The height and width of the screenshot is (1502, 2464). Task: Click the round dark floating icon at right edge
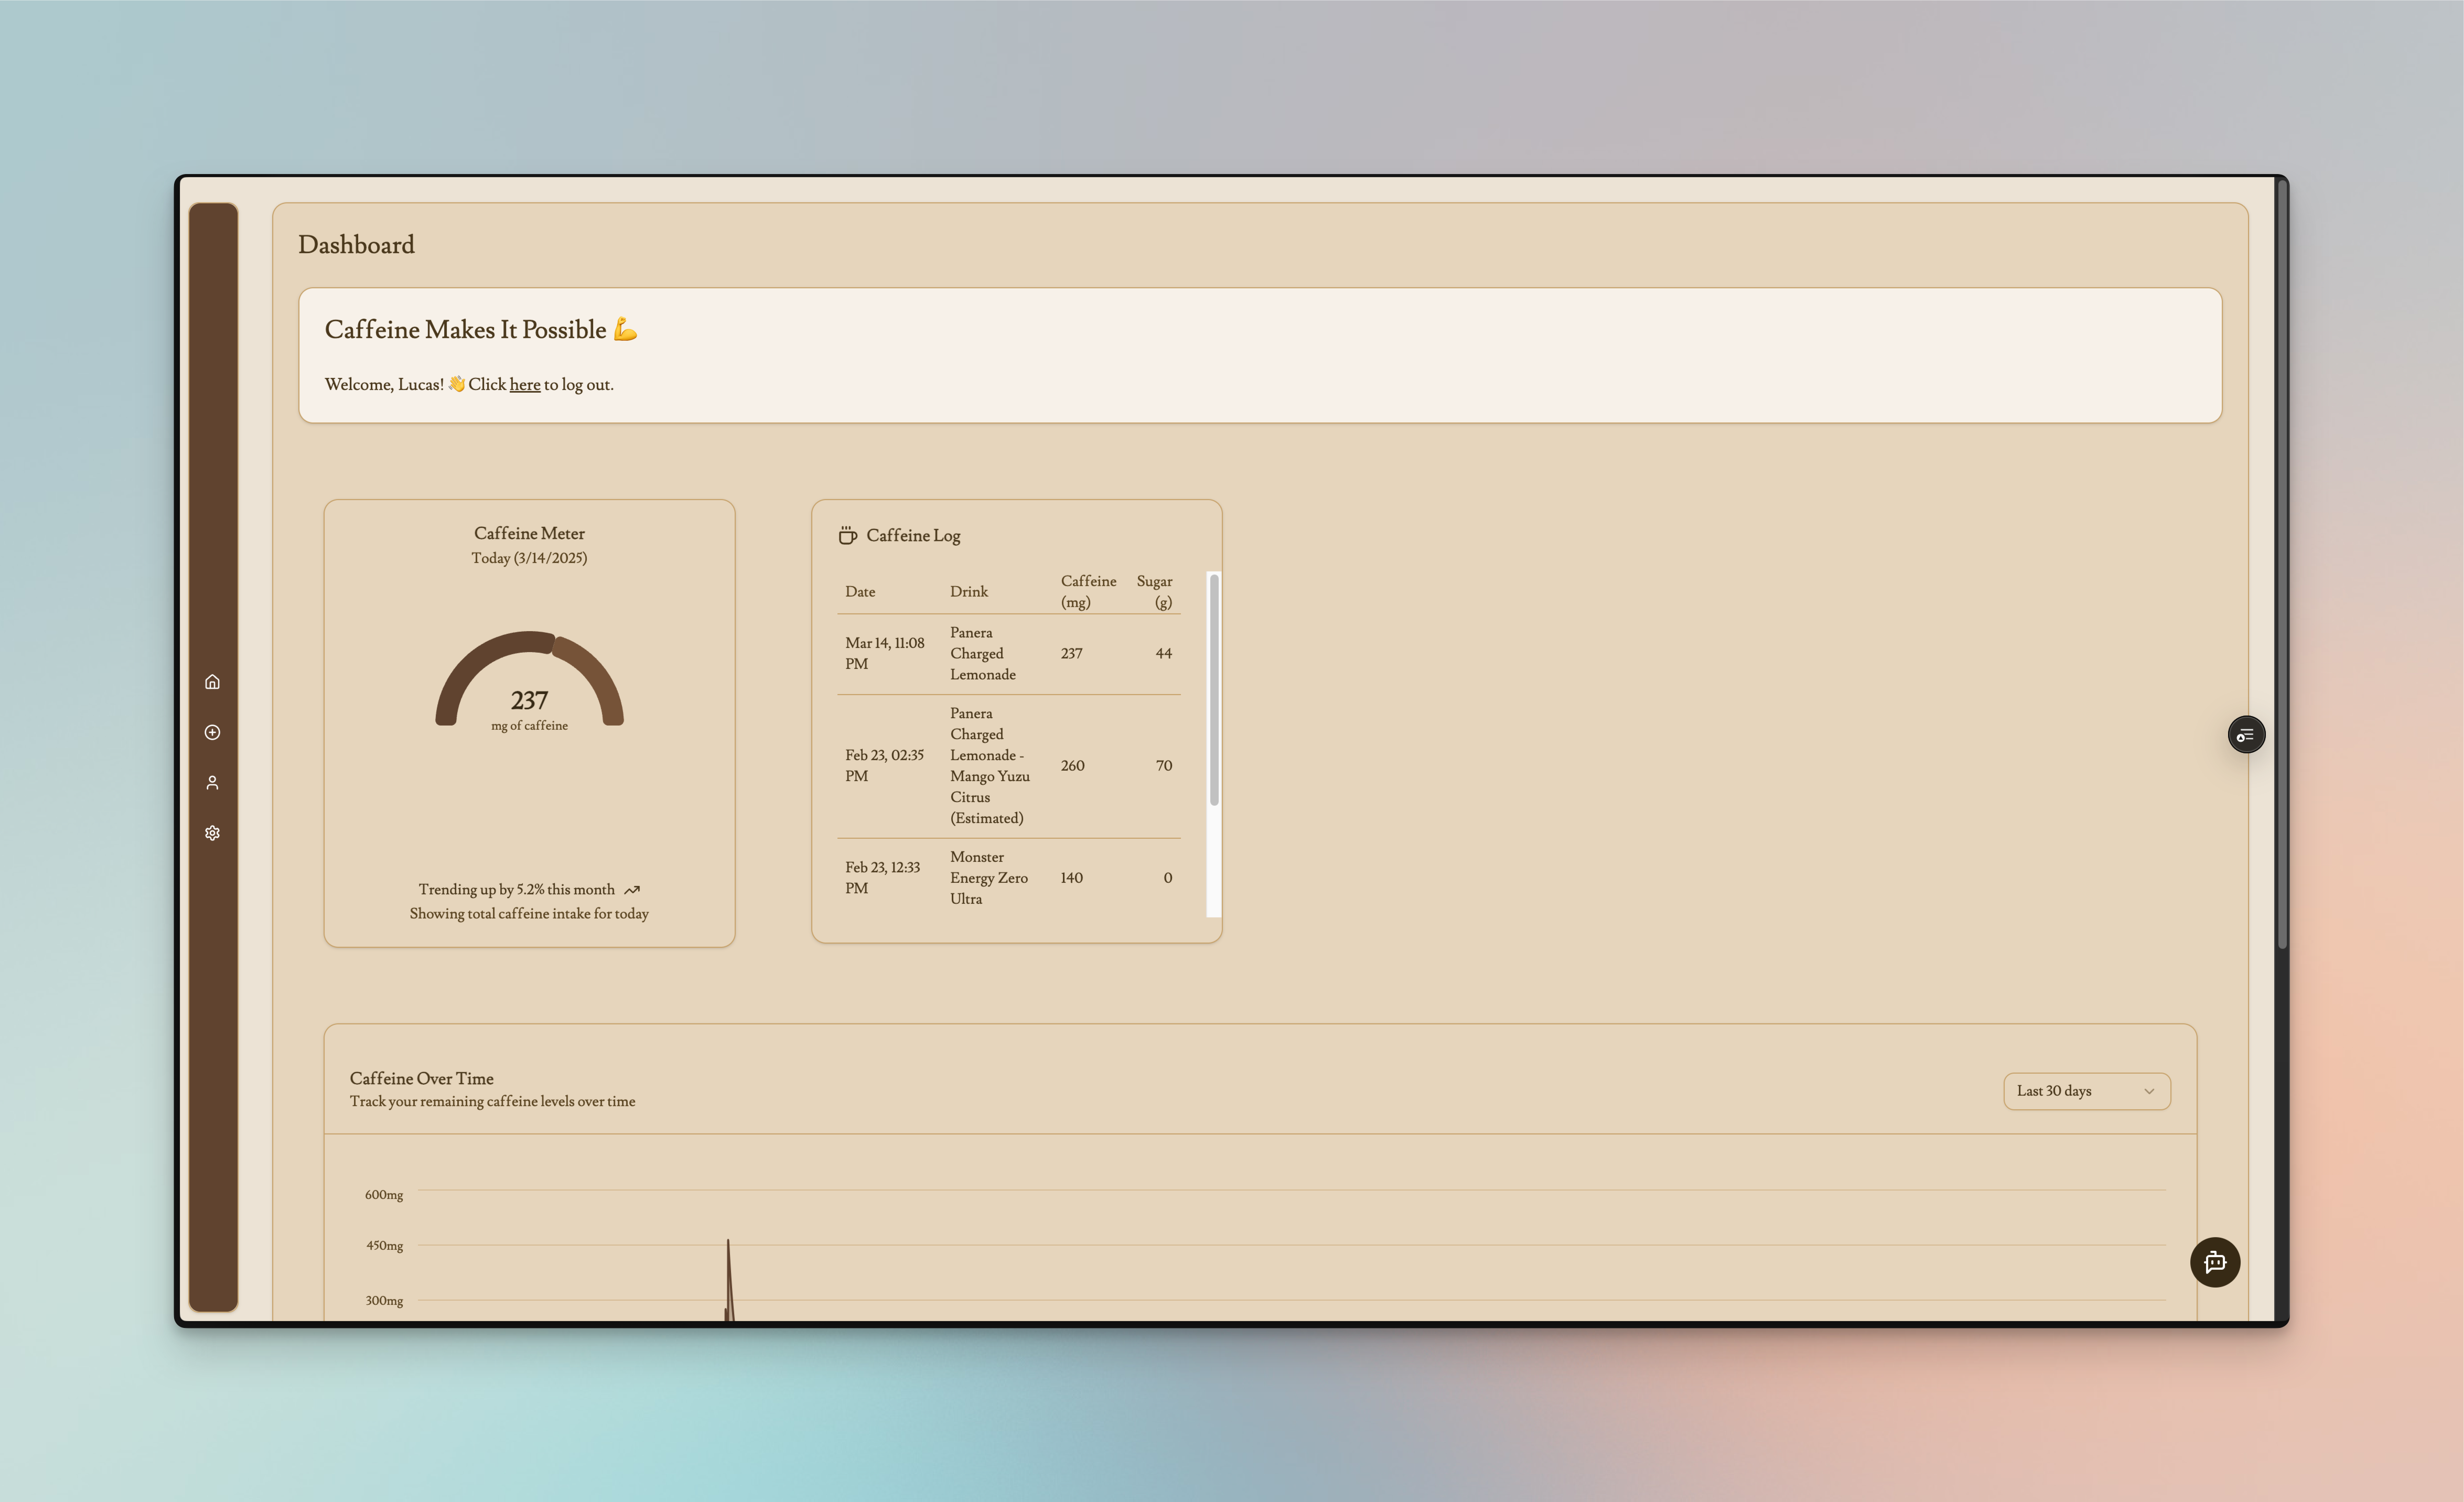pyautogui.click(x=2246, y=735)
